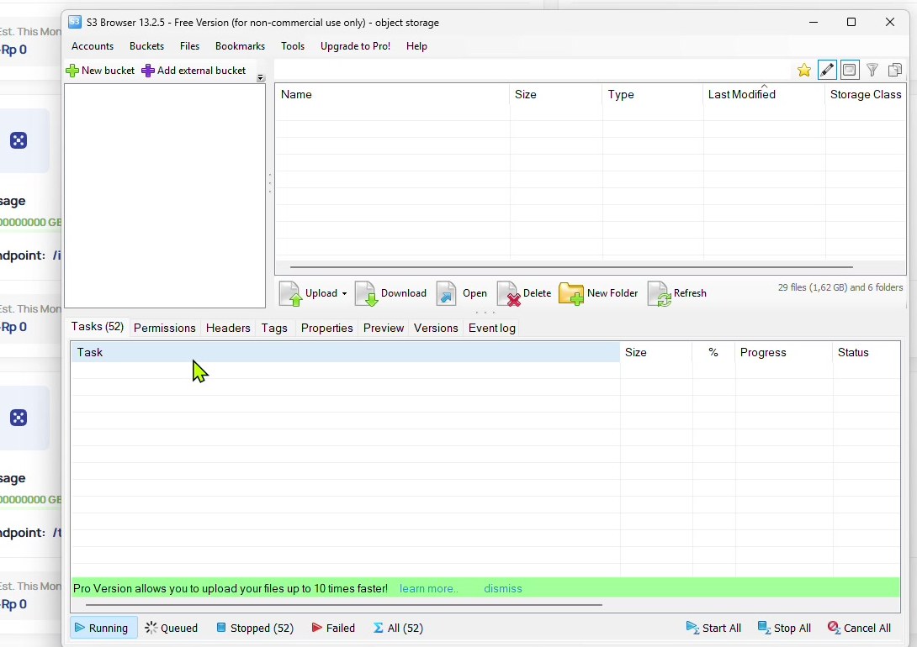This screenshot has width=917, height=647.
Task: Show Failed tasks filter
Action: click(333, 628)
